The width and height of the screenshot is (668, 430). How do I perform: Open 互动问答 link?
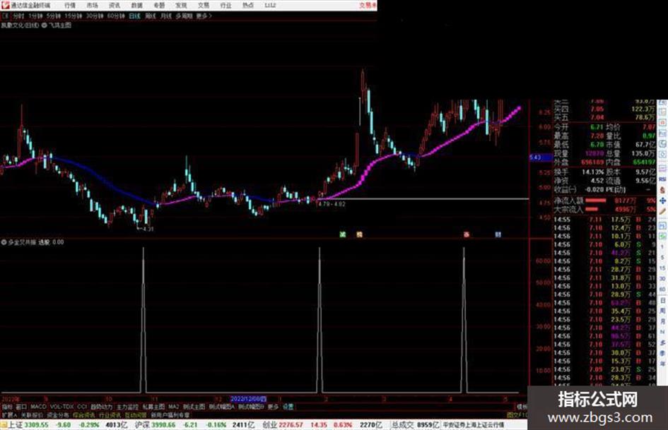pyautogui.click(x=136, y=415)
